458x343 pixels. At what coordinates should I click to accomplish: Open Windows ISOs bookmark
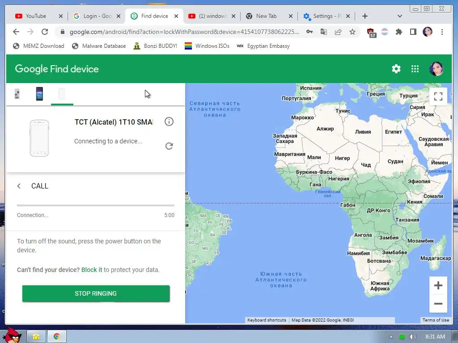(x=207, y=46)
